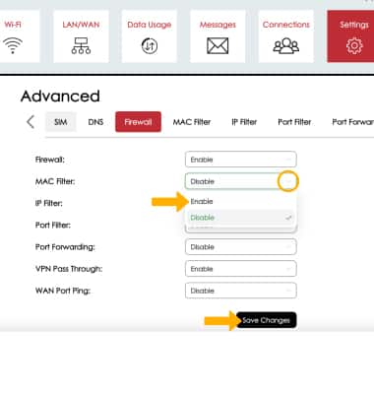
Task: Click the back chevron beside SIM tab
Action: [x=31, y=122]
